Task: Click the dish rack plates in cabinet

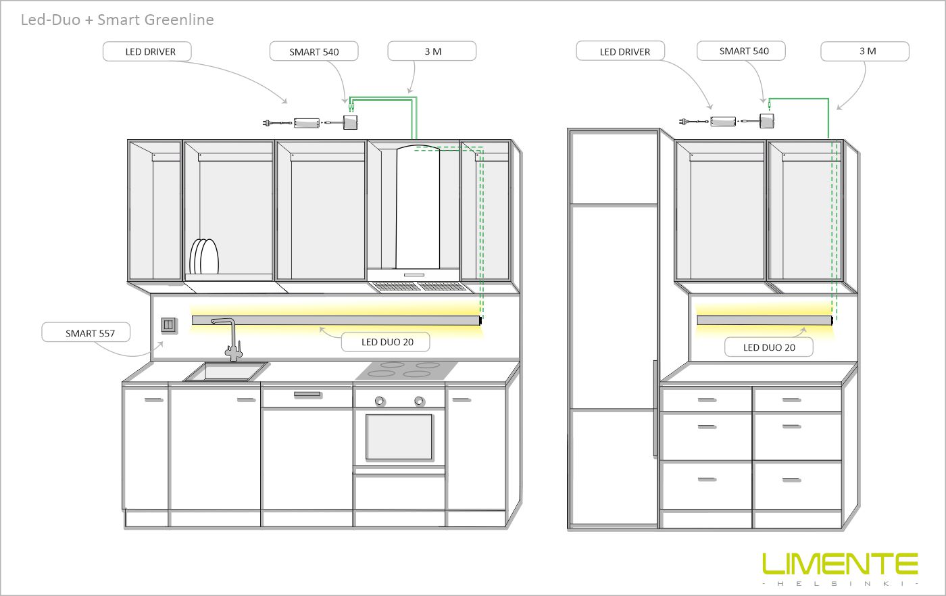Action: click(204, 257)
